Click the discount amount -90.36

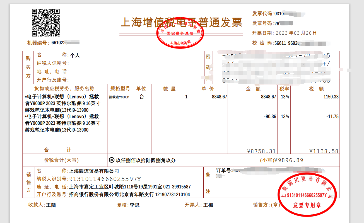pyautogui.click(x=270, y=117)
